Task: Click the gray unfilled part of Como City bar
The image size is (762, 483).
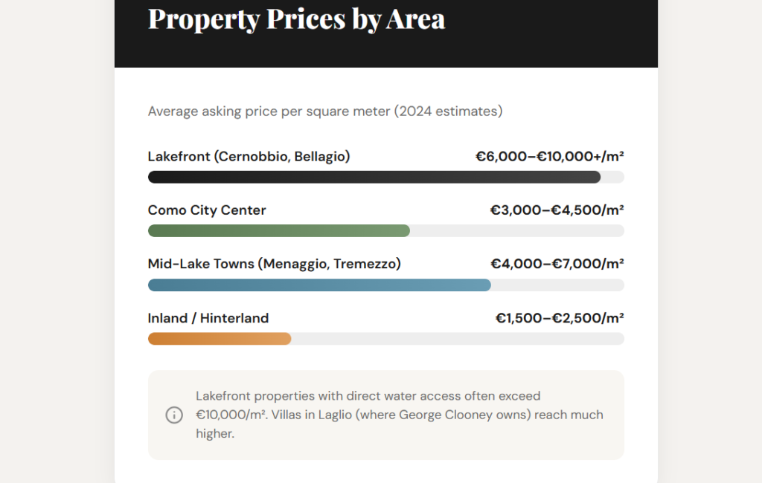Action: (x=516, y=230)
